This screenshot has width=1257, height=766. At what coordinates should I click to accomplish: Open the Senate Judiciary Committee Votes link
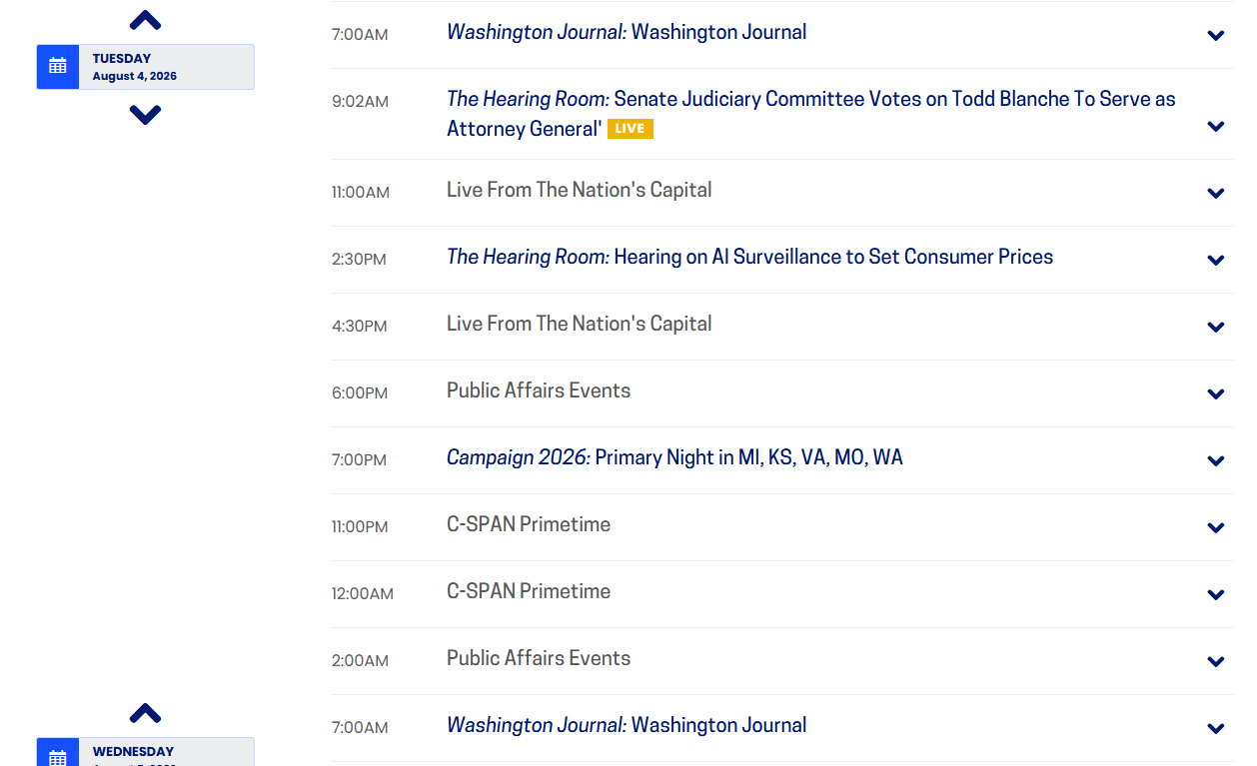click(x=811, y=114)
